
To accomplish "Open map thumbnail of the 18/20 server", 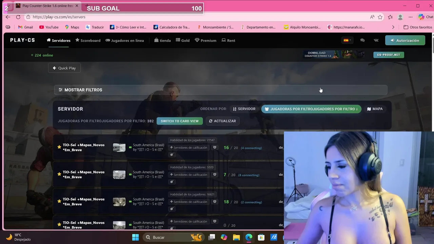I will point(119,202).
